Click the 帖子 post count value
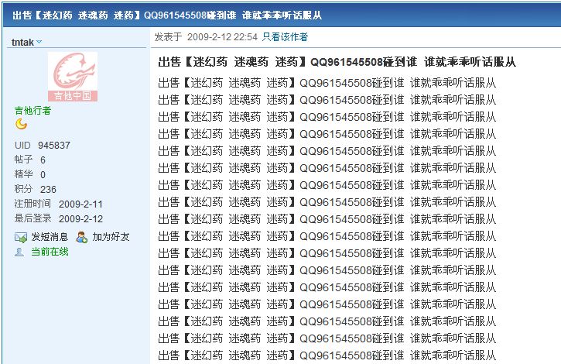This screenshot has height=364, width=561. 43,160
